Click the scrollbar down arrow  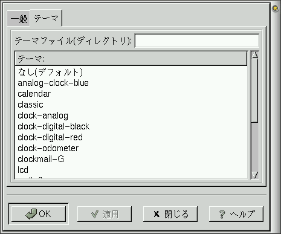(x=255, y=175)
